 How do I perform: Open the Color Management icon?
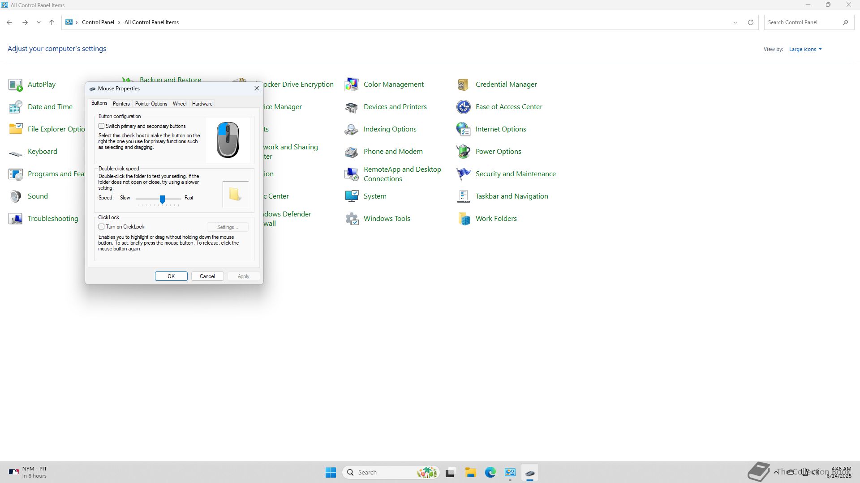(x=352, y=85)
